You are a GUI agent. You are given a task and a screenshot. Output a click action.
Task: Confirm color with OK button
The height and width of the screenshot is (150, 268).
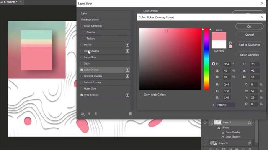tap(250, 27)
